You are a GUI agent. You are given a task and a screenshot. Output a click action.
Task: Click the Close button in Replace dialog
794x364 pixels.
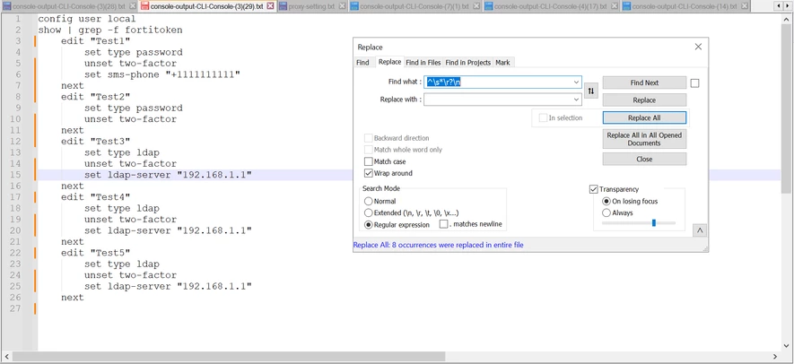(644, 159)
